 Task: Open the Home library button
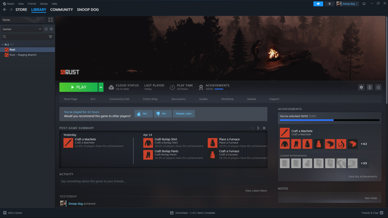point(24,20)
